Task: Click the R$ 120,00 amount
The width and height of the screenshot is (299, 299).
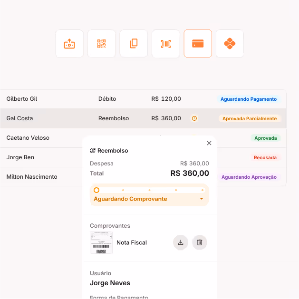Action: 166,99
